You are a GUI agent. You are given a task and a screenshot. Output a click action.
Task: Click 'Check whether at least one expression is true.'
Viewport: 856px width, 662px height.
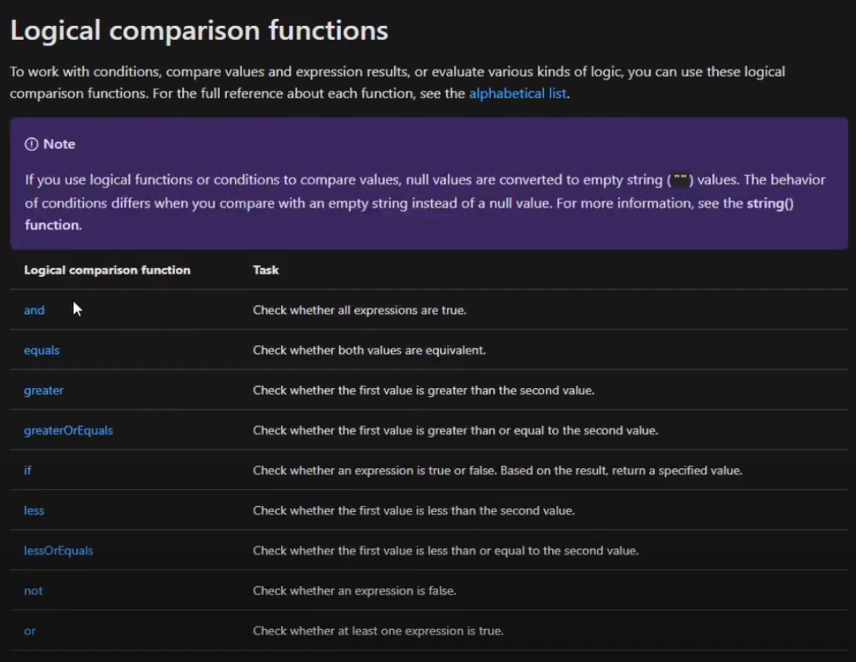click(378, 631)
